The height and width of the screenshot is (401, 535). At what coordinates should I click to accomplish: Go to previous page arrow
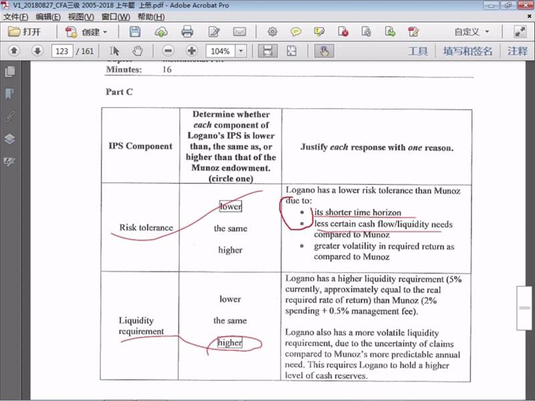(14, 51)
